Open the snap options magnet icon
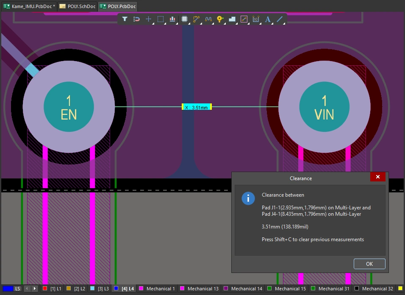The height and width of the screenshot is (295, 405). 136,19
